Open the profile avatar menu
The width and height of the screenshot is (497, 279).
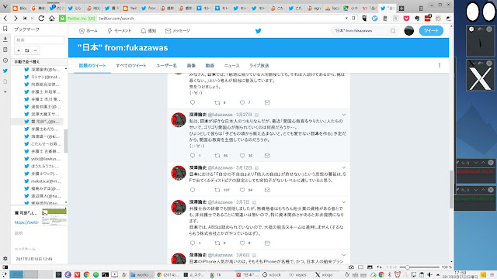[x=409, y=31]
